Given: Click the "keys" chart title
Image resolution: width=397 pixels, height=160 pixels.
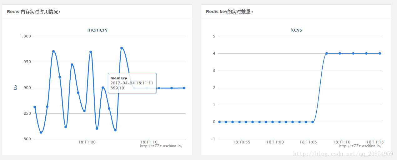Looking at the screenshot, I should tap(296, 30).
